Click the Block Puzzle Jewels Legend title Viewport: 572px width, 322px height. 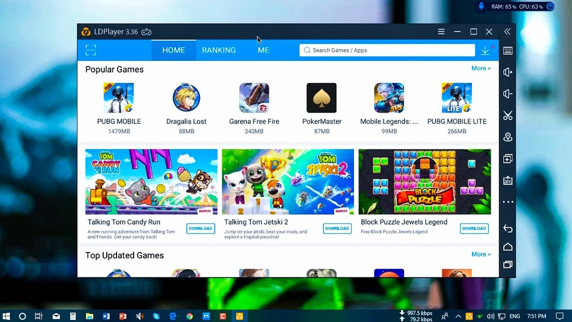pos(404,222)
